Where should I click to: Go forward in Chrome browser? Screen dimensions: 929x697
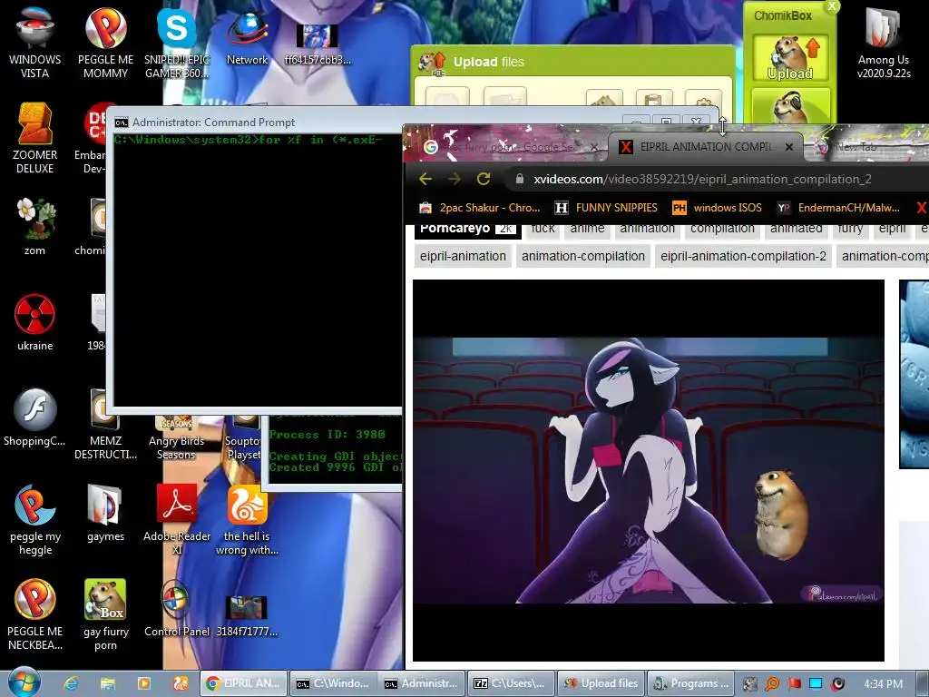pyautogui.click(x=455, y=179)
